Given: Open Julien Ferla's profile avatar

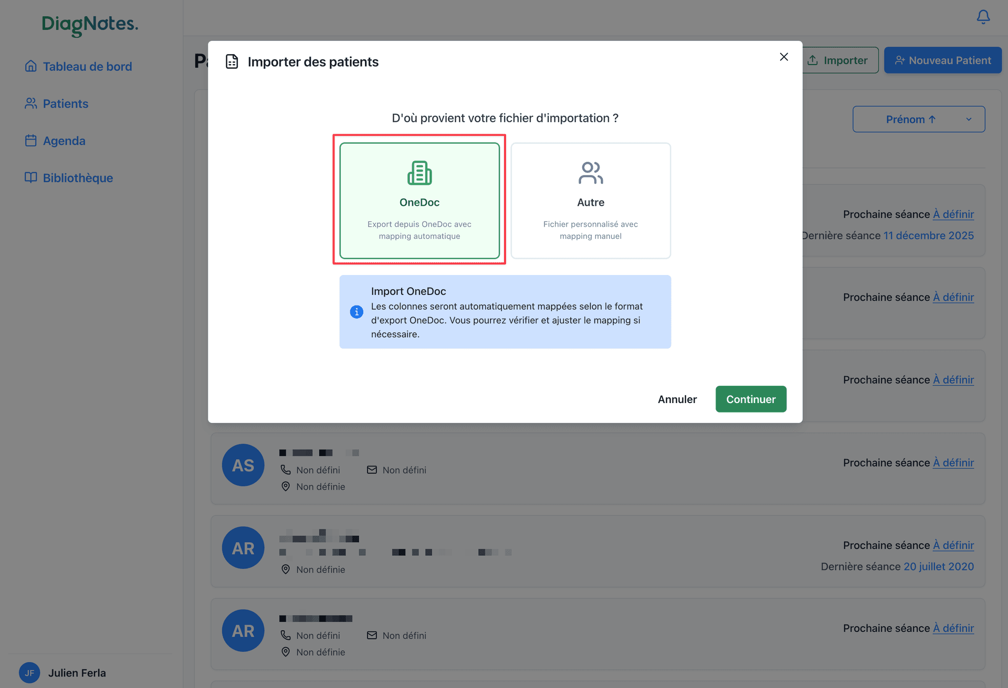Looking at the screenshot, I should 29,673.
